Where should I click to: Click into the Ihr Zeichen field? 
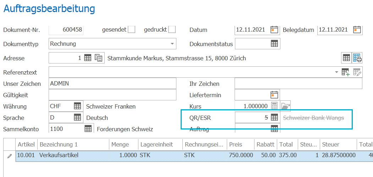pyautogui.click(x=298, y=83)
